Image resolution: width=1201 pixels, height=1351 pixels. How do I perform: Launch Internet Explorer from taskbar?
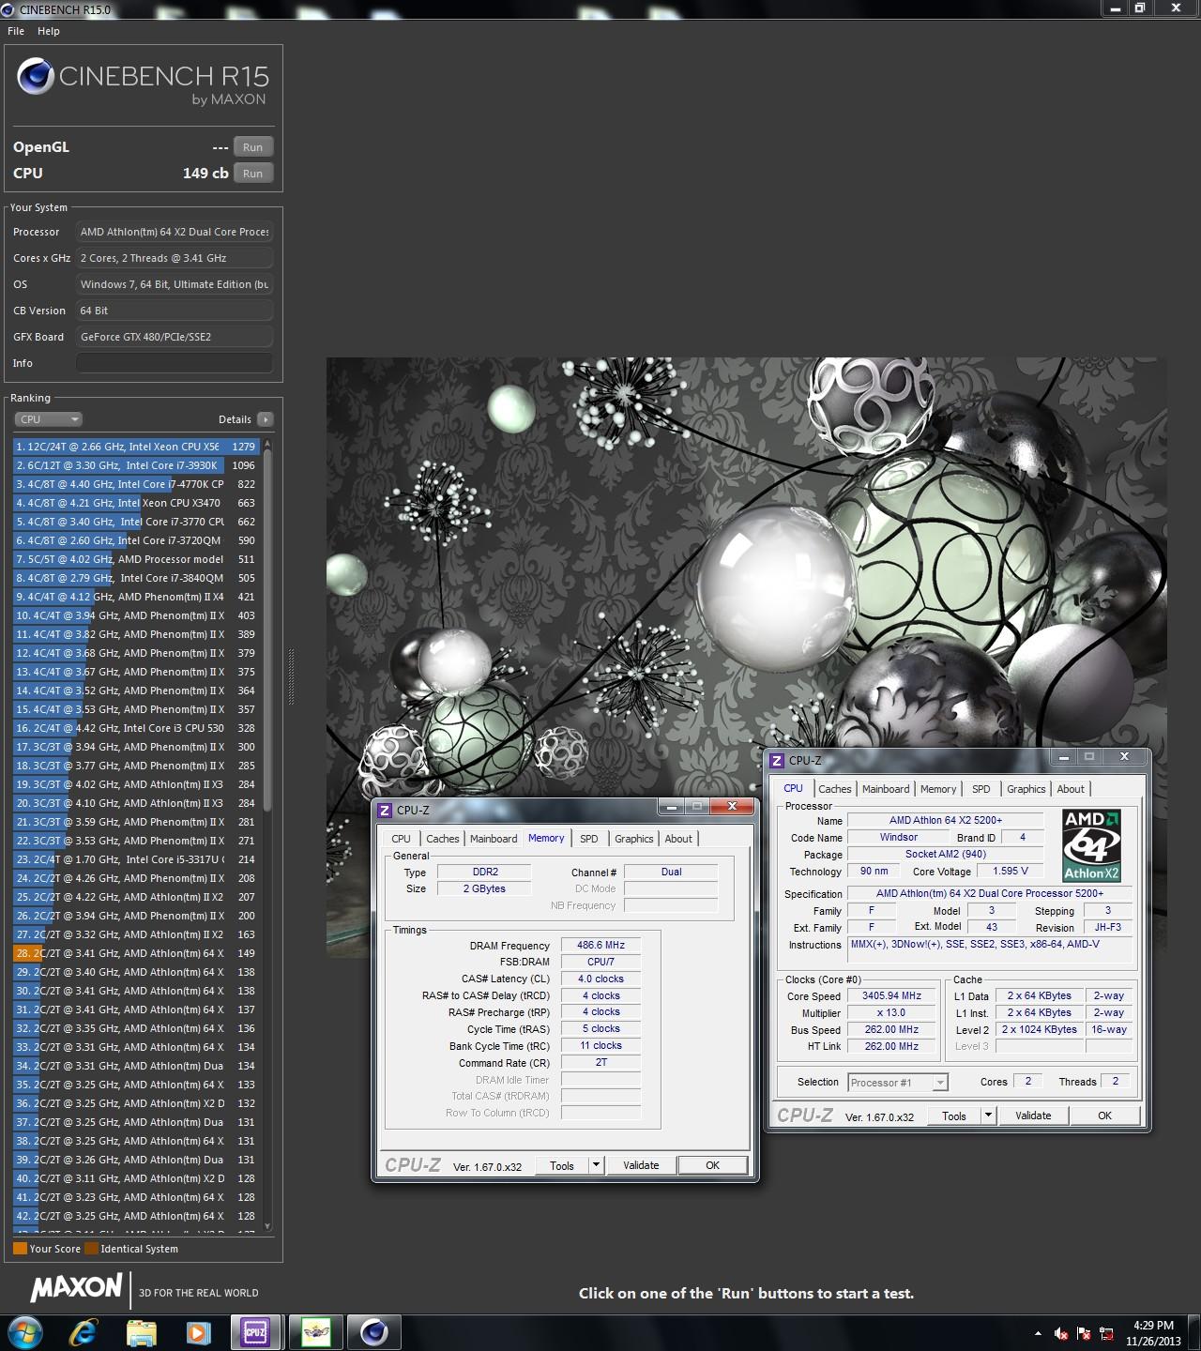tap(84, 1332)
